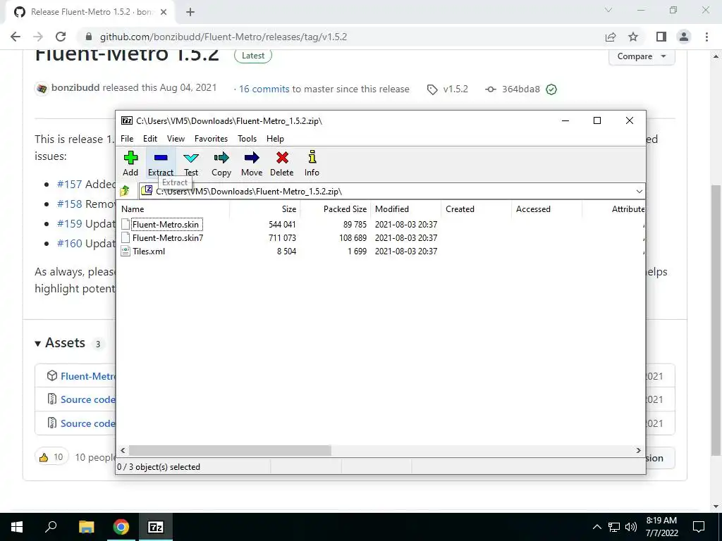The image size is (722, 541).
Task: Click the thumbs up reaction button
Action: click(x=51, y=456)
